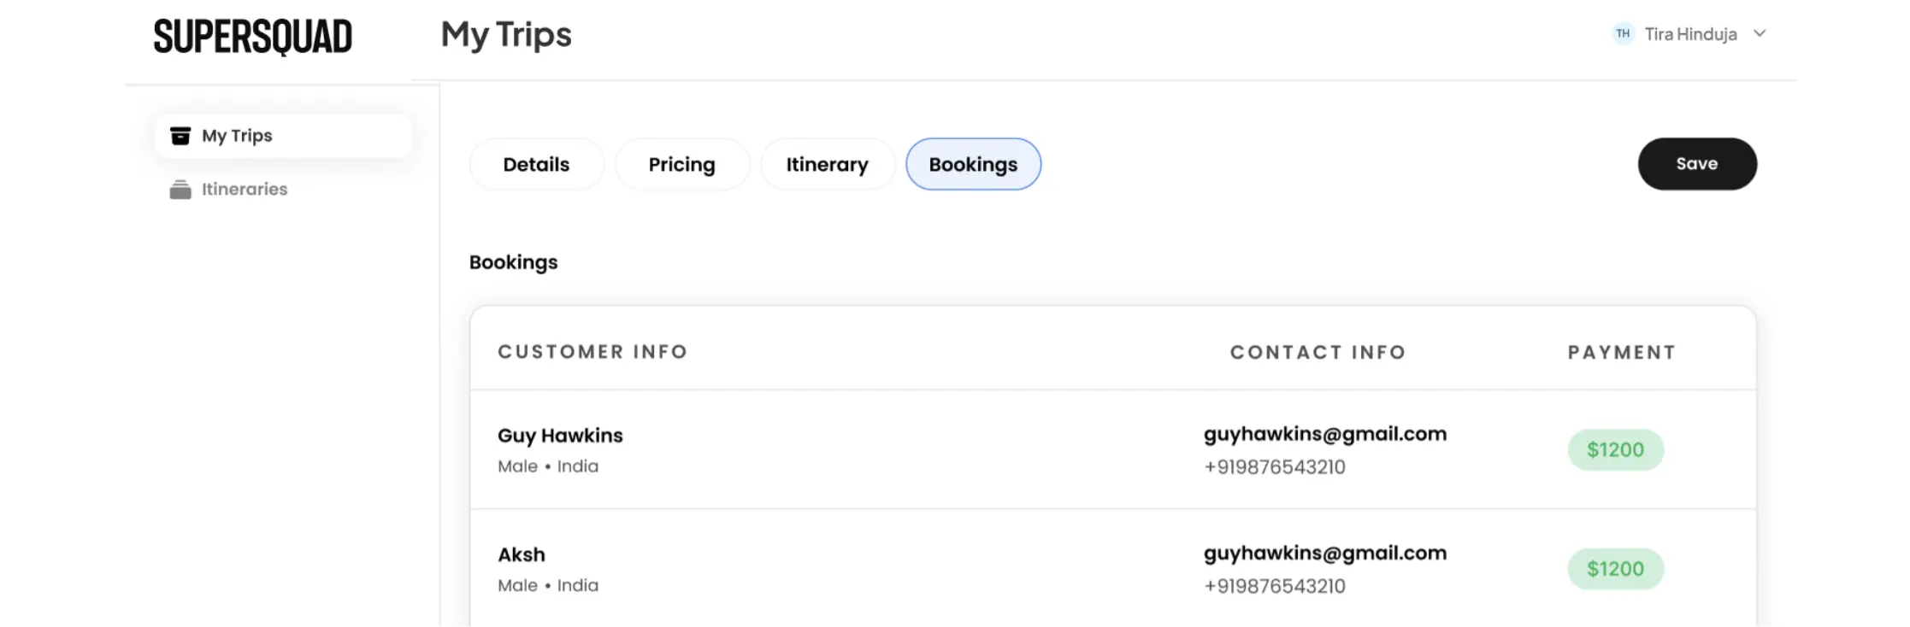
Task: Open the Tira Hinduja user menu
Action: 1689,34
